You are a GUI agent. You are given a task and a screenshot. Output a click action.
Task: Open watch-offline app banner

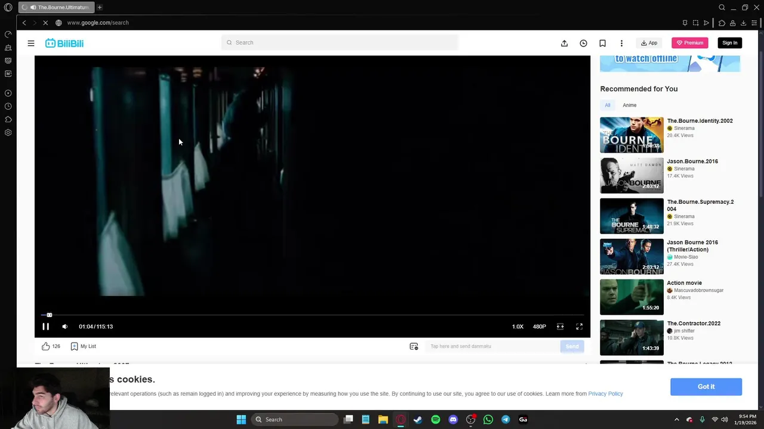click(x=670, y=63)
